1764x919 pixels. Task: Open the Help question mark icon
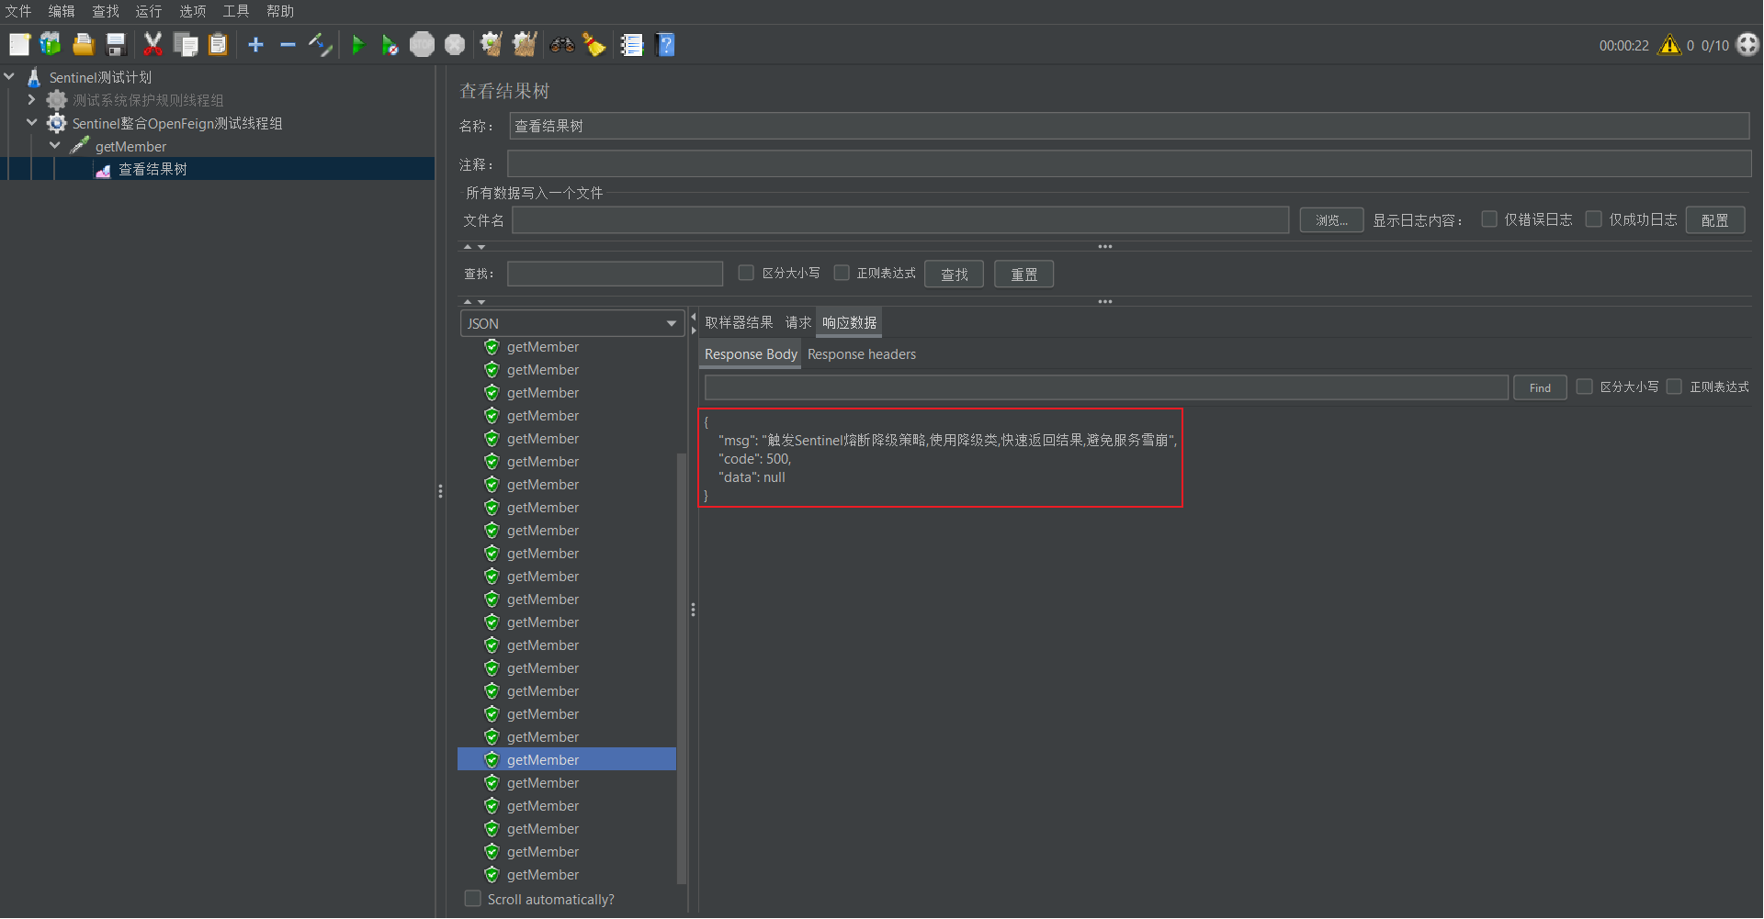pyautogui.click(x=666, y=44)
